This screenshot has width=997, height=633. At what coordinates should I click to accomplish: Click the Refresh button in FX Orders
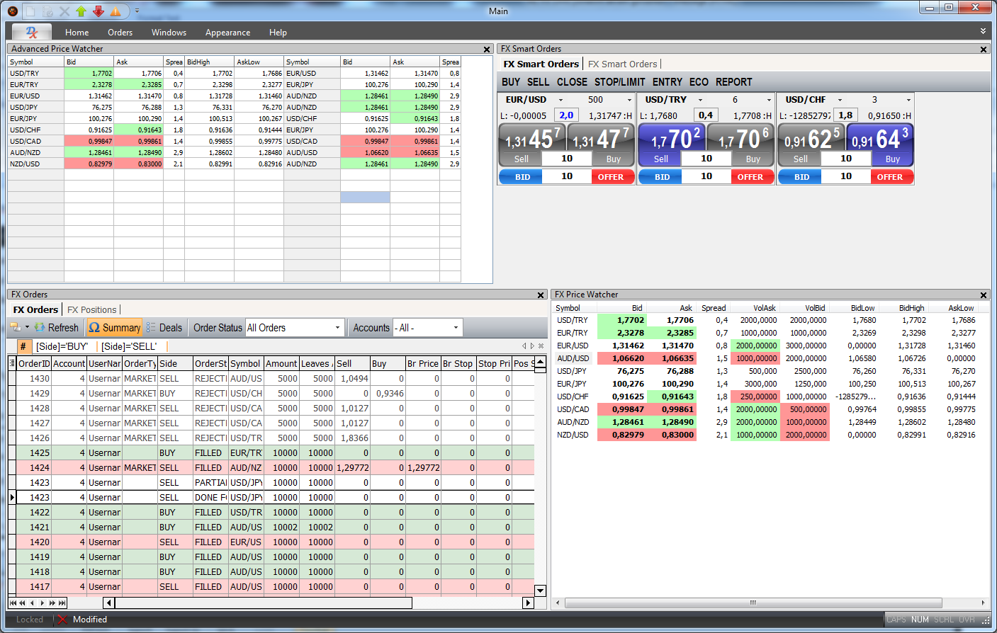coord(57,328)
